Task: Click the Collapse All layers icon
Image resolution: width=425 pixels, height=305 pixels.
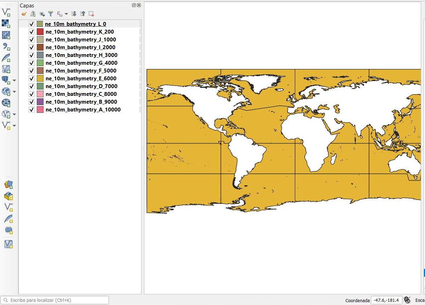Action: point(82,14)
